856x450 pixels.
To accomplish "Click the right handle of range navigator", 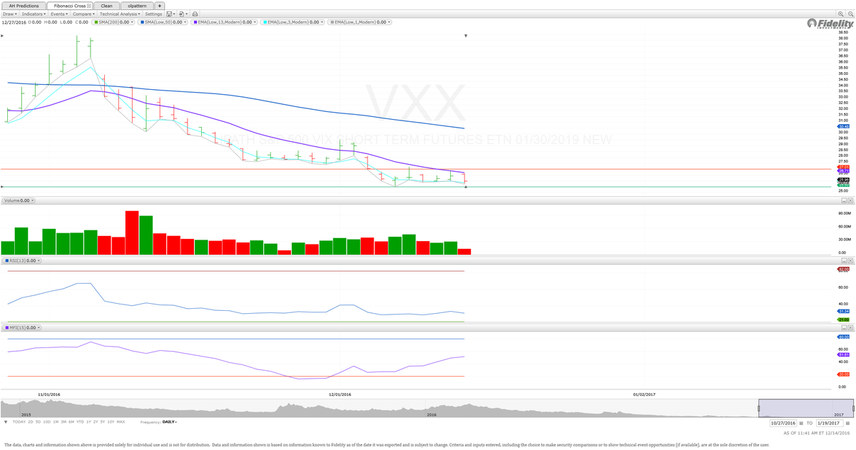I will [852, 409].
